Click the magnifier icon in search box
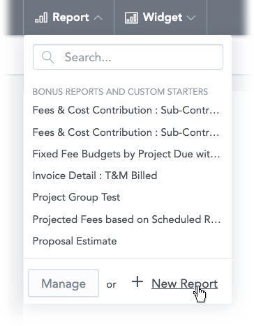This screenshot has width=254, height=326. click(48, 57)
